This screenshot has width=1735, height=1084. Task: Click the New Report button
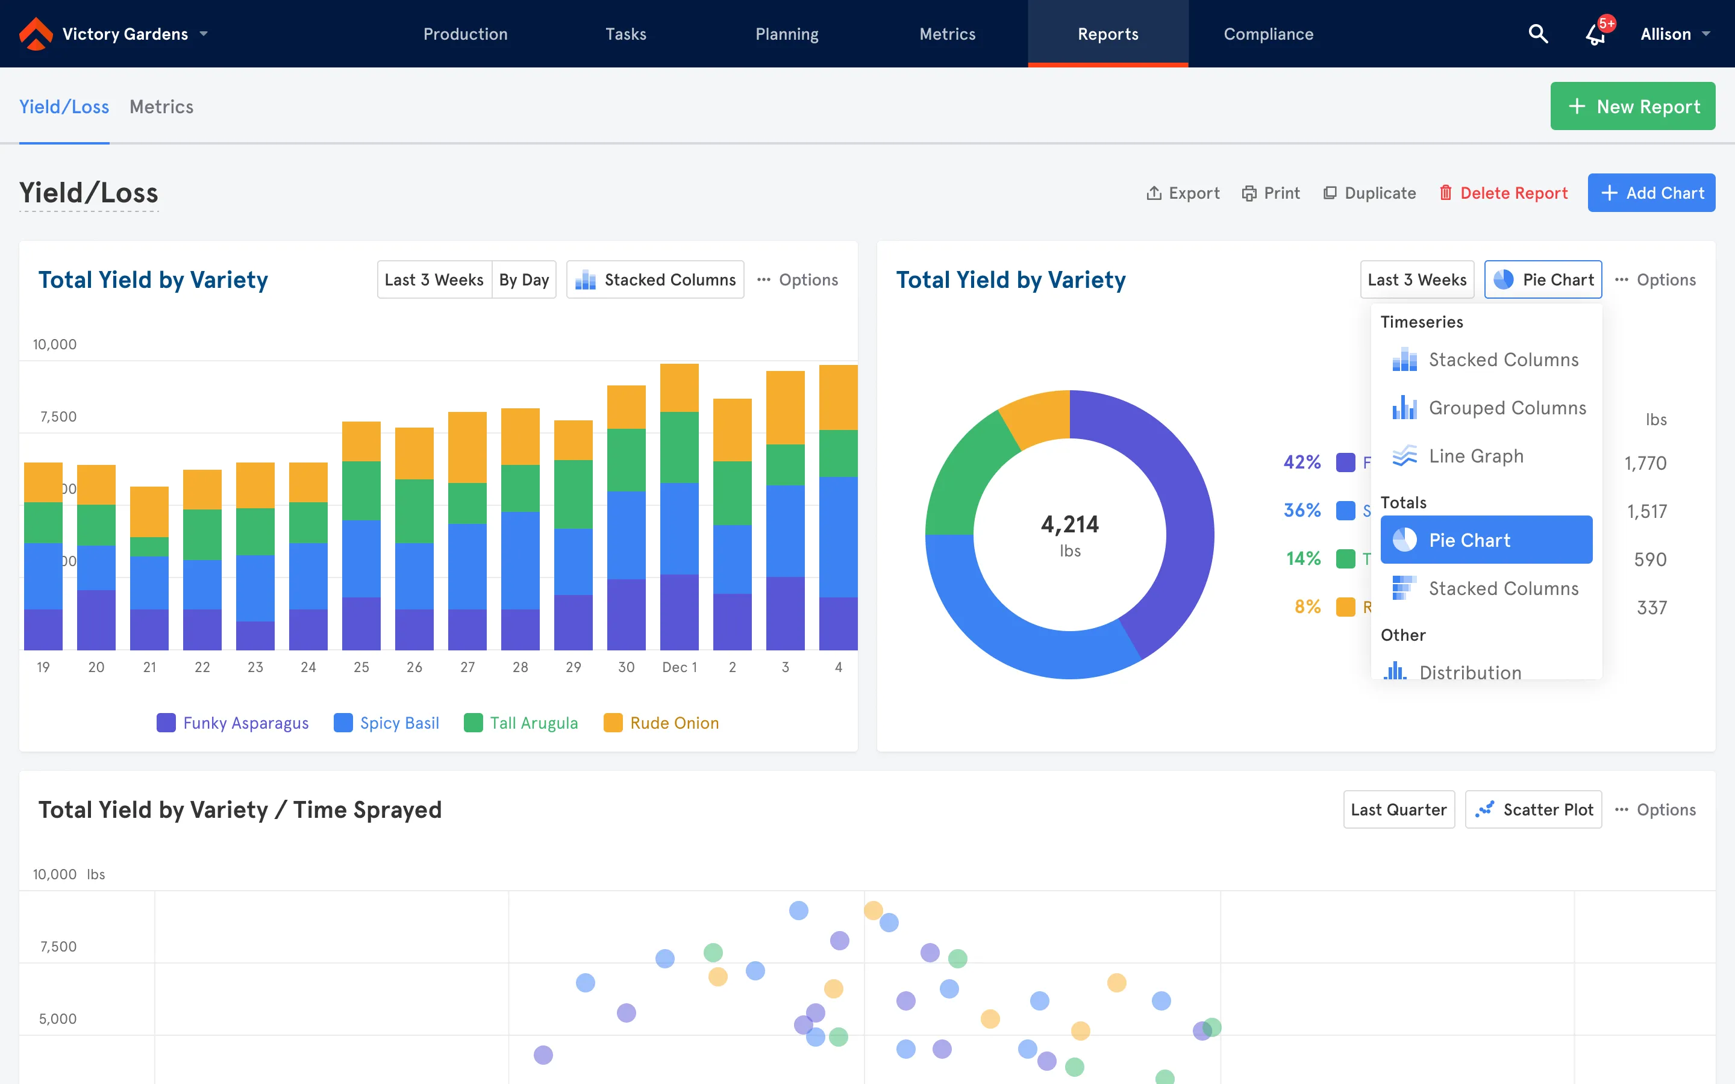pos(1633,106)
